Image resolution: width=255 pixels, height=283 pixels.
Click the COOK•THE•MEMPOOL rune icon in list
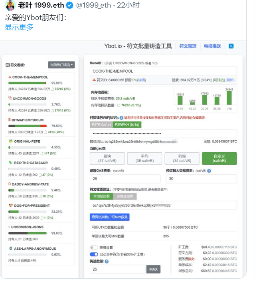click(10, 77)
